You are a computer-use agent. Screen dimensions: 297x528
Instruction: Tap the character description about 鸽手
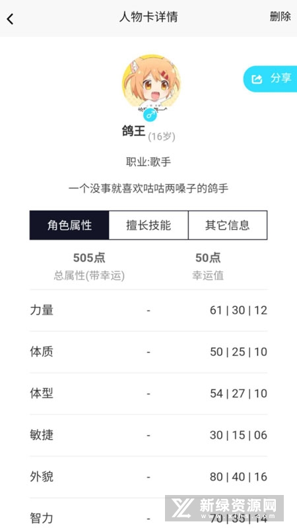click(x=148, y=188)
